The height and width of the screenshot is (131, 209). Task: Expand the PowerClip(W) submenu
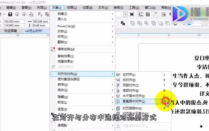(x=83, y=26)
